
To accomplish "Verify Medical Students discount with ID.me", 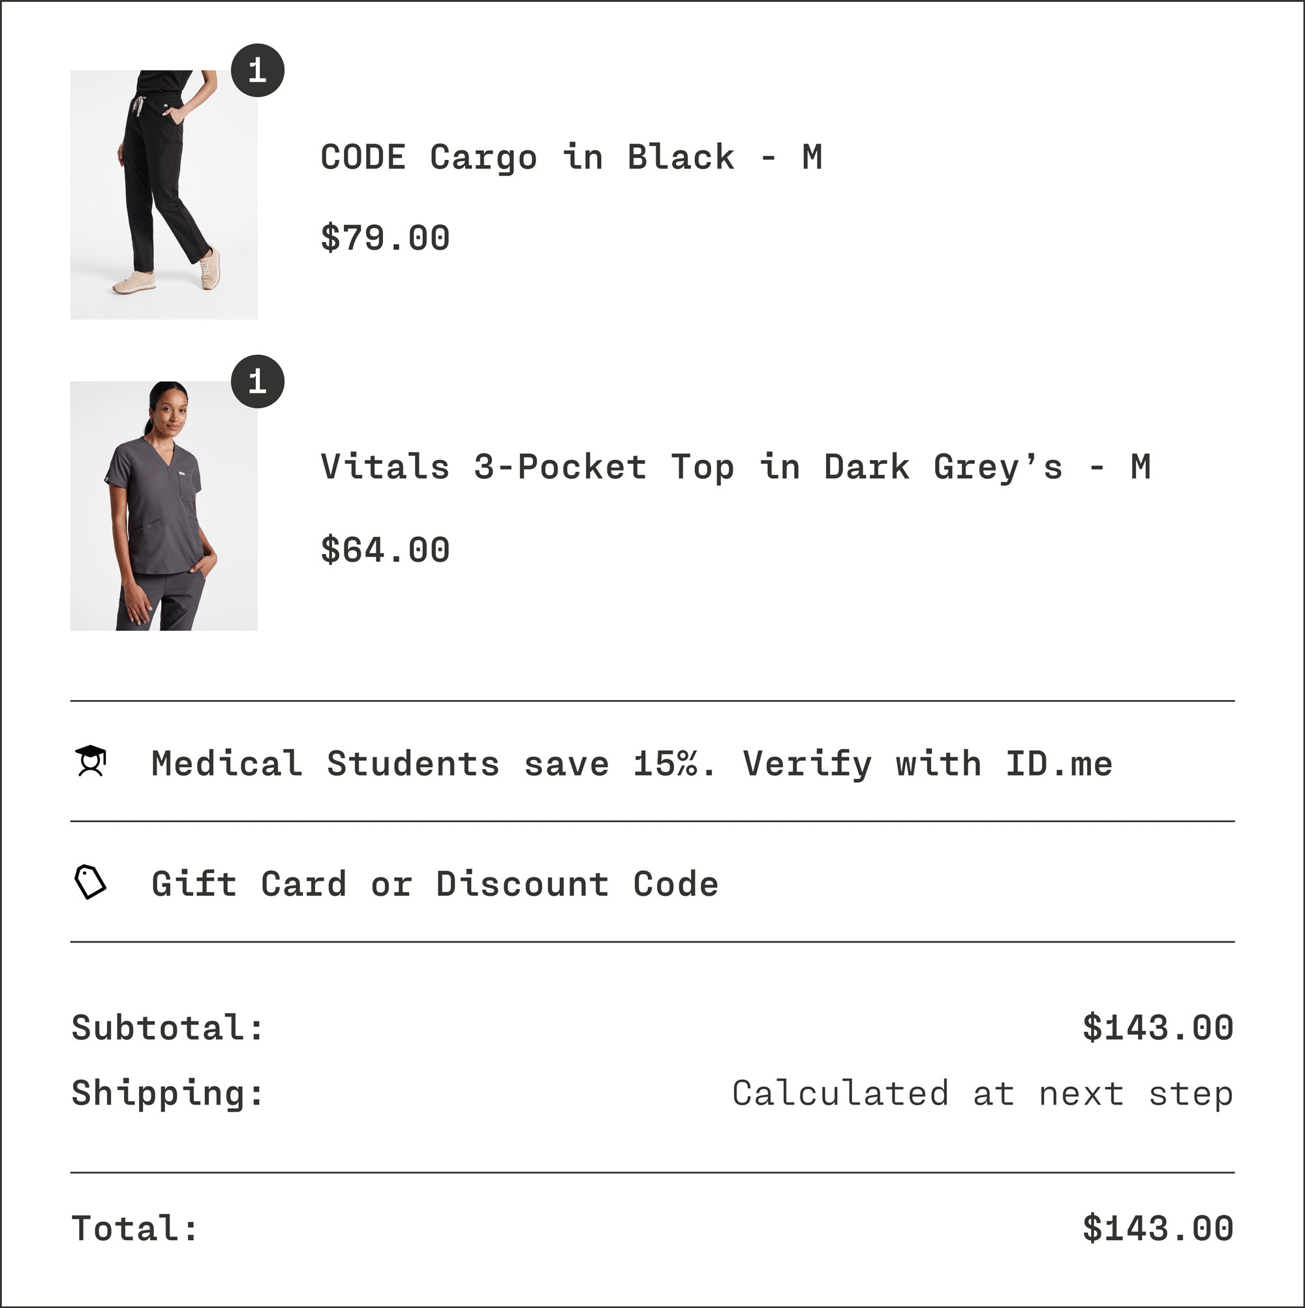I will click(x=631, y=764).
